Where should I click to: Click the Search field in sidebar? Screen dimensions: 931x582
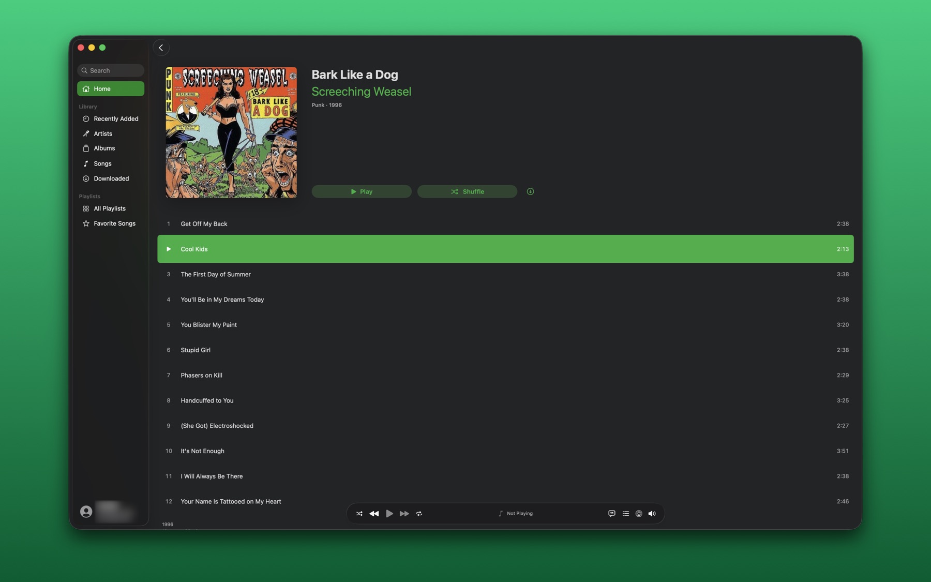coord(111,70)
